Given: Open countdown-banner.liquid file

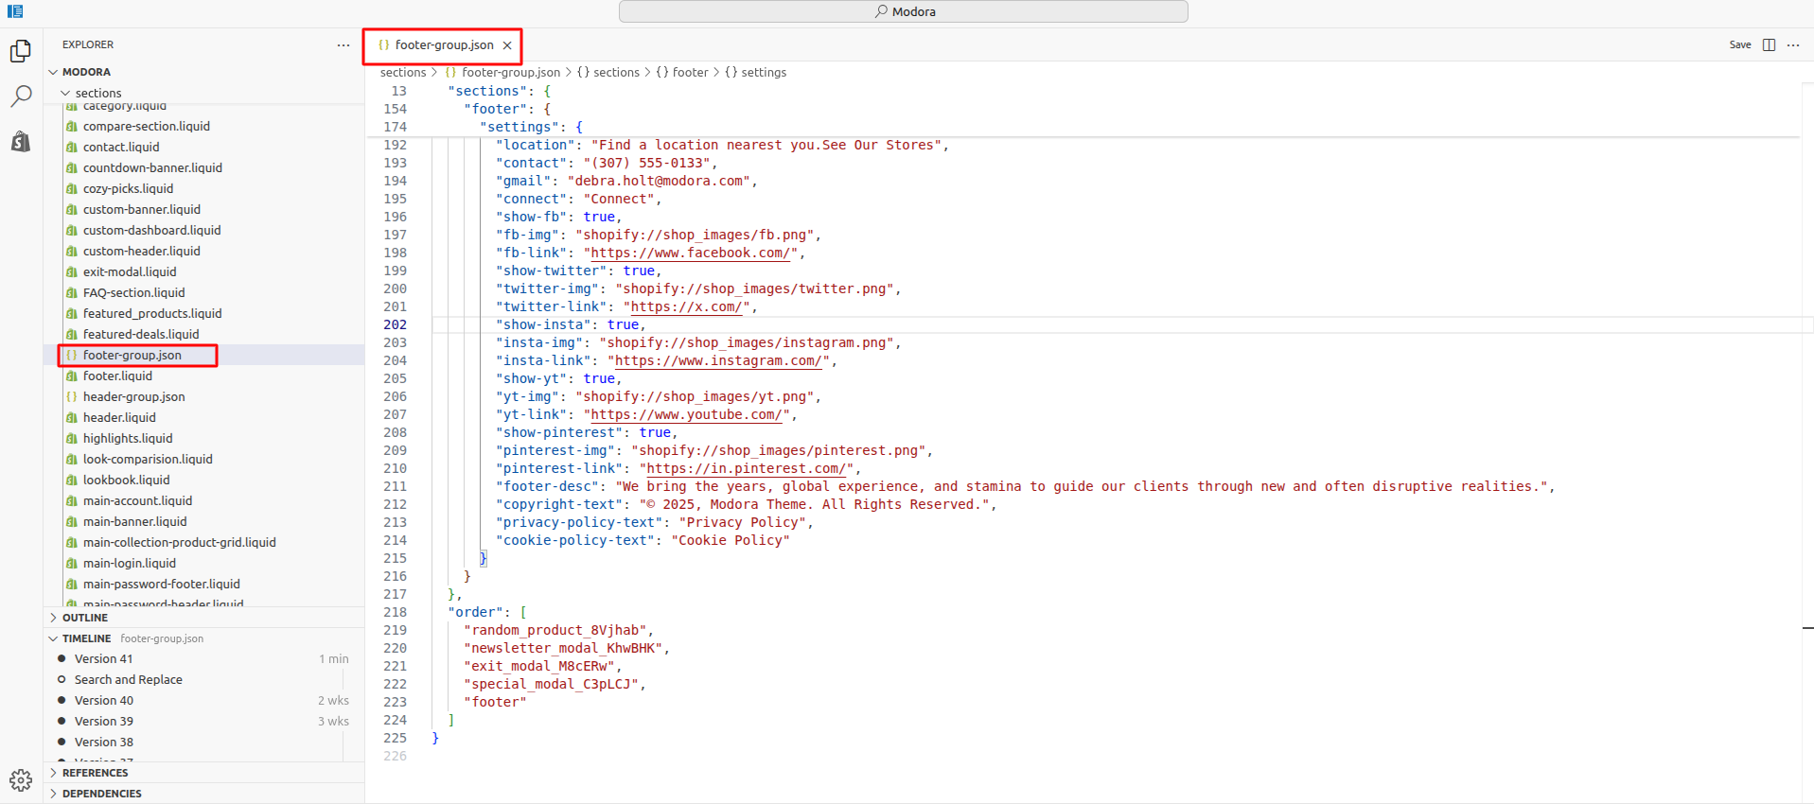Looking at the screenshot, I should click(152, 167).
